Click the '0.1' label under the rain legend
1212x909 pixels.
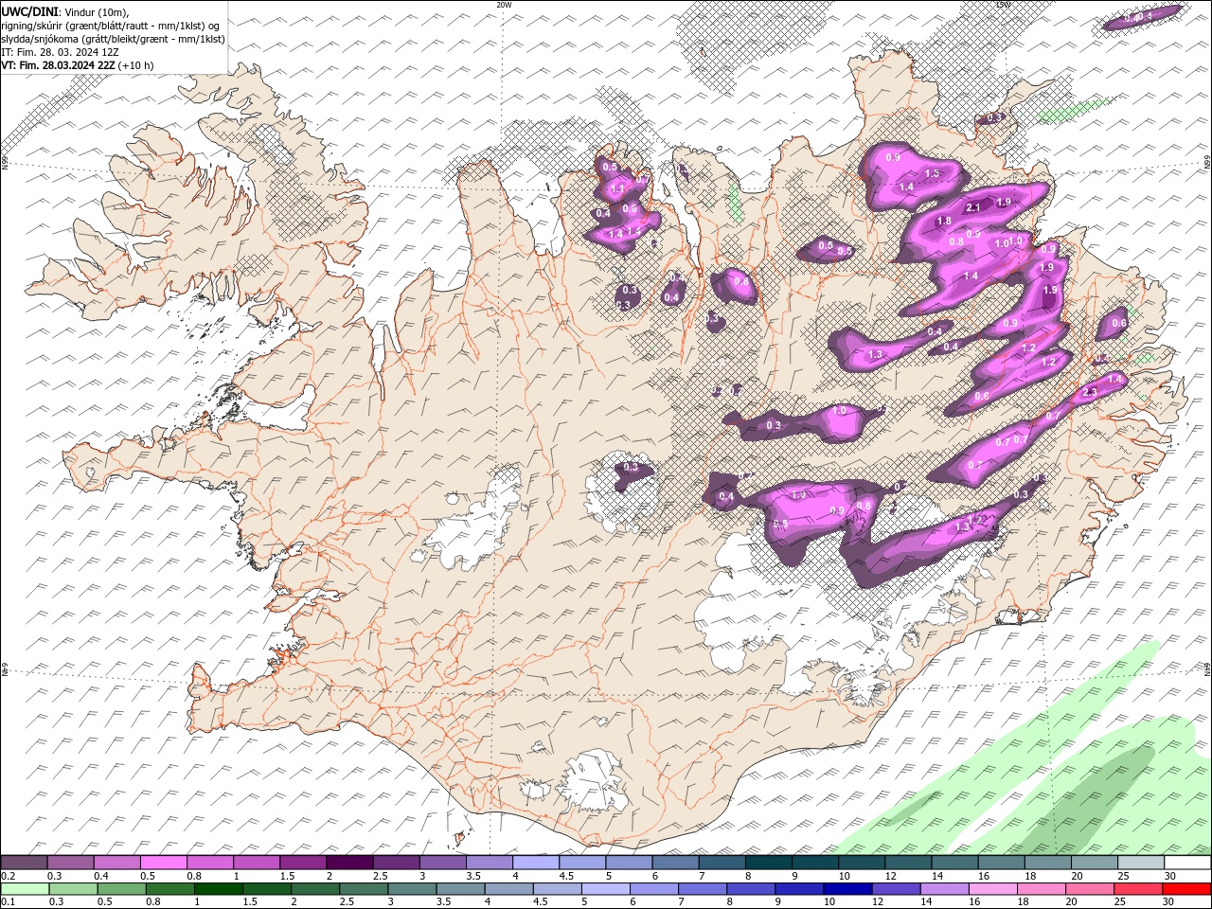pos(9,902)
